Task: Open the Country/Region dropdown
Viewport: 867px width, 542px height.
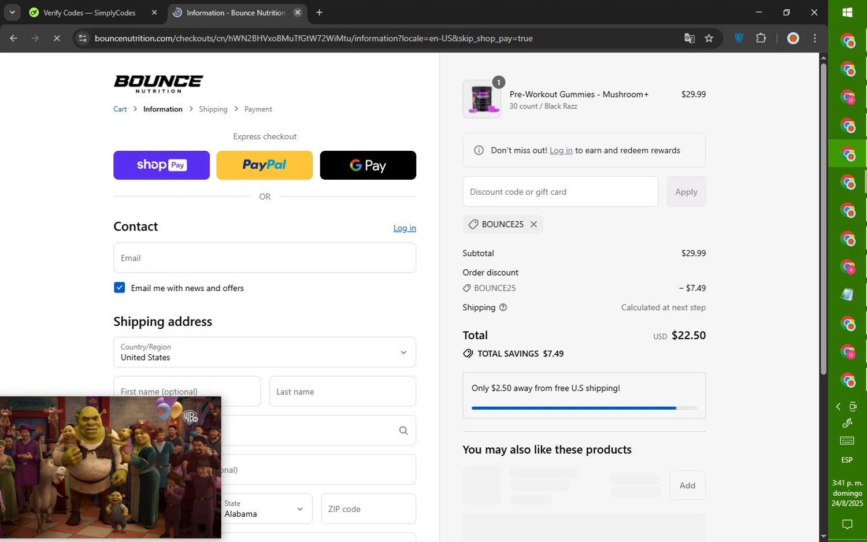Action: tap(265, 352)
